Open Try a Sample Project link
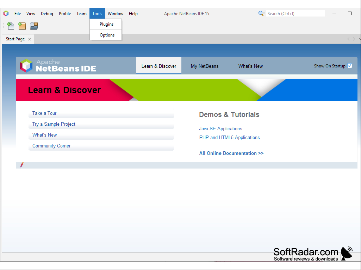Viewport: 361px width, 270px height. (x=54, y=124)
